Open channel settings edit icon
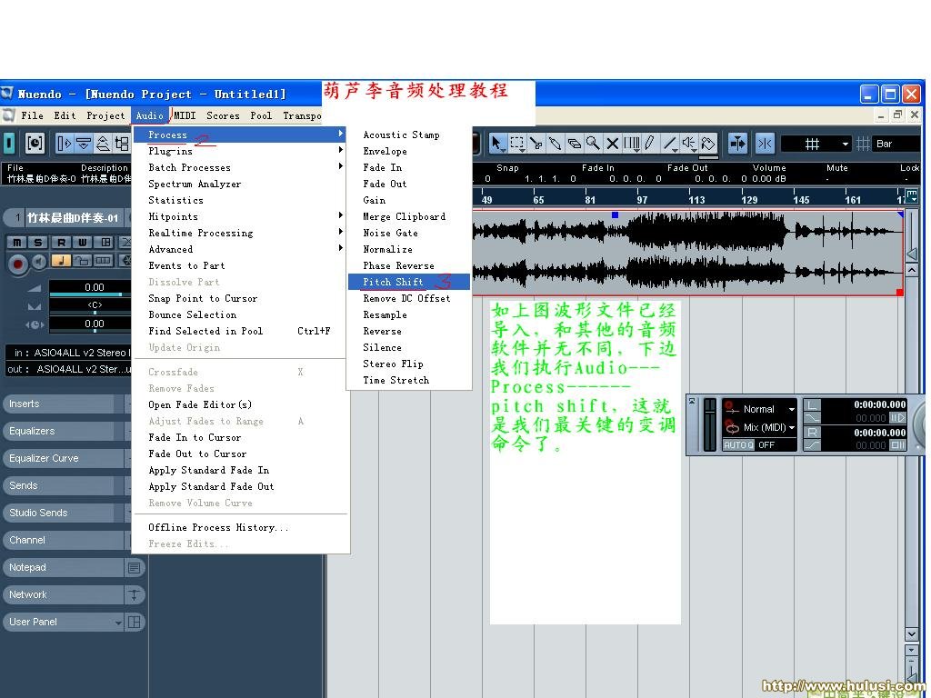931x698 pixels. coord(105,242)
